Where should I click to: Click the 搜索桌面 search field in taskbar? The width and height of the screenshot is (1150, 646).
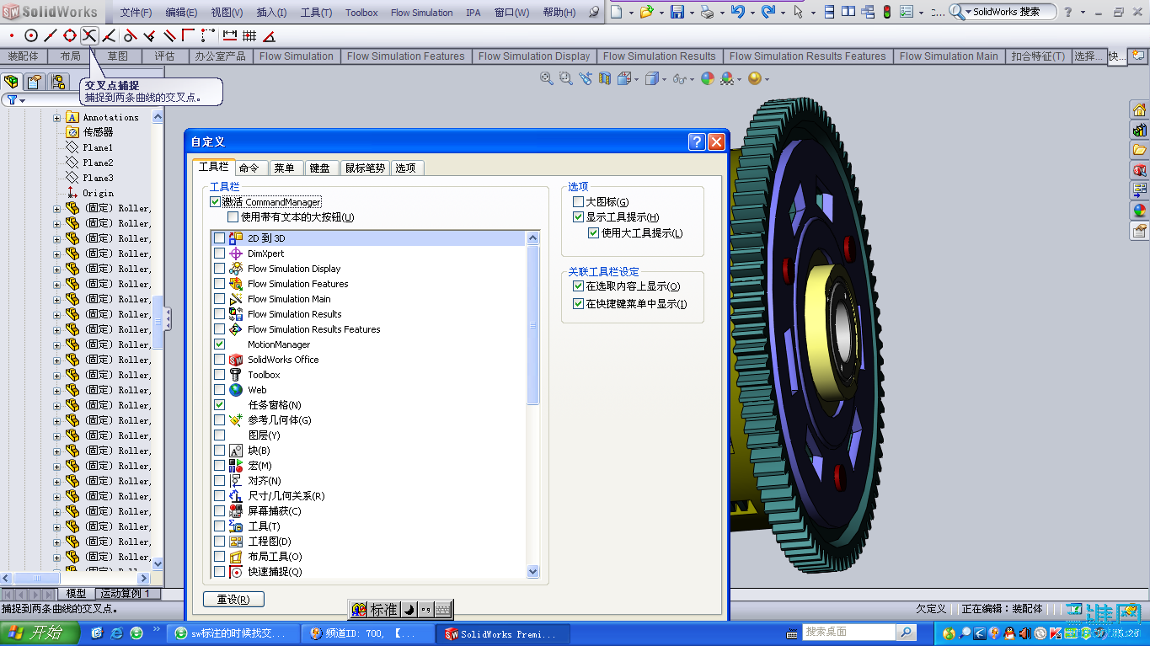[848, 632]
